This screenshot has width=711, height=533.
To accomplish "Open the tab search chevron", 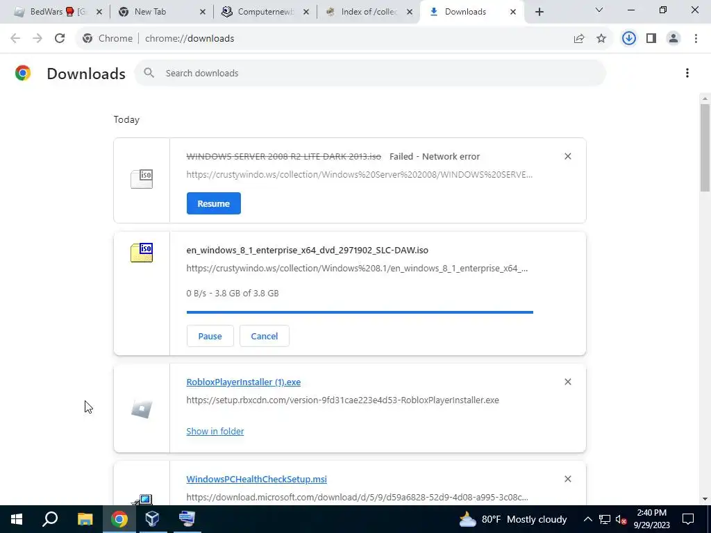I will click(x=599, y=10).
